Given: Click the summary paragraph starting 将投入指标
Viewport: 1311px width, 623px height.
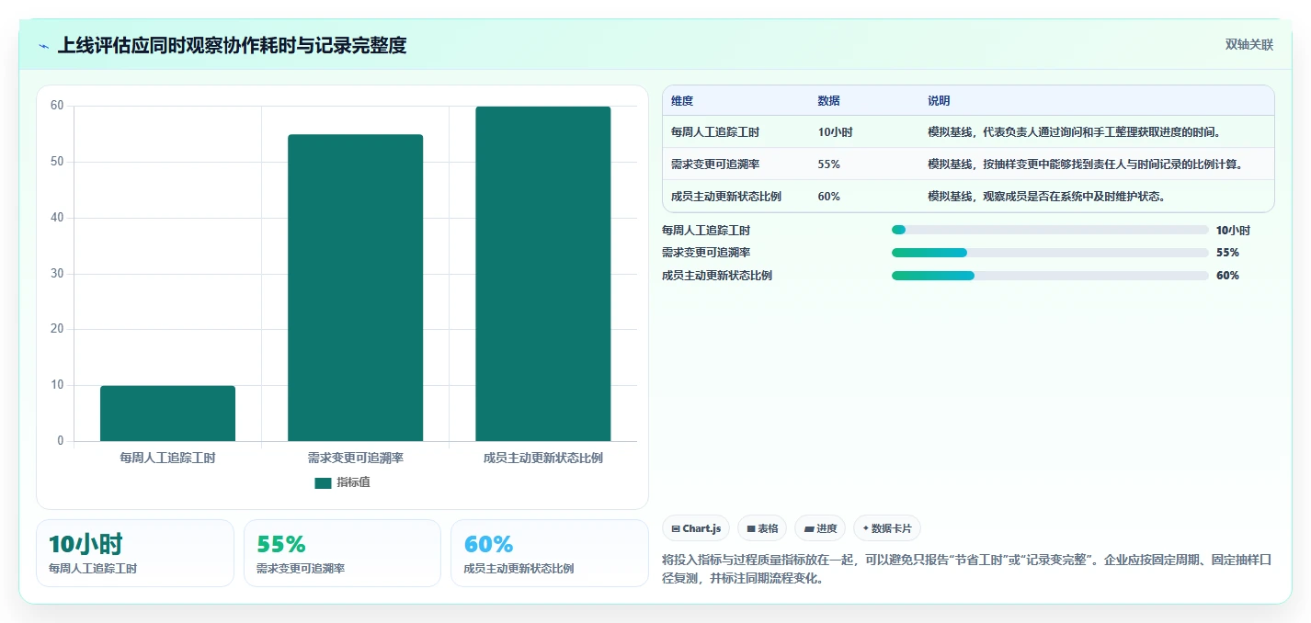Looking at the screenshot, I should (965, 569).
